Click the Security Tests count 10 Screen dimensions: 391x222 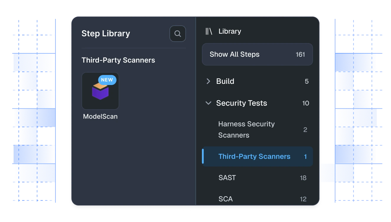(x=306, y=103)
